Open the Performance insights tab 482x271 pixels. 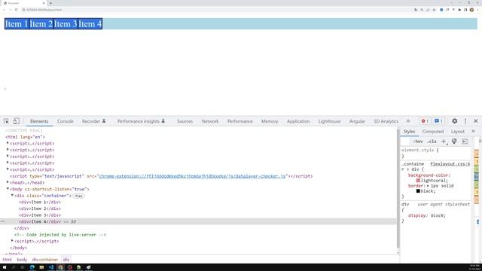click(x=141, y=121)
